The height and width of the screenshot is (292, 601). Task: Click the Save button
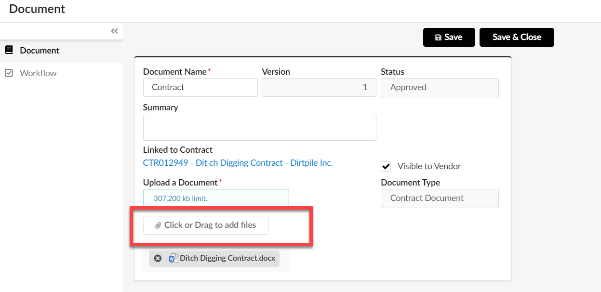pyautogui.click(x=449, y=37)
